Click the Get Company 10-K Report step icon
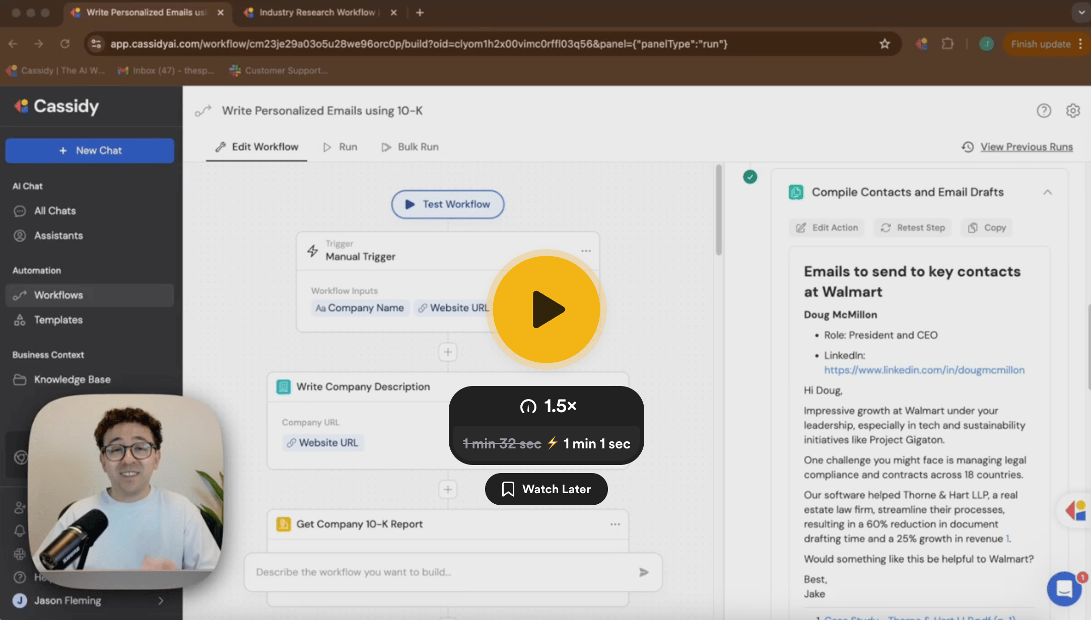1091x620 pixels. point(284,524)
